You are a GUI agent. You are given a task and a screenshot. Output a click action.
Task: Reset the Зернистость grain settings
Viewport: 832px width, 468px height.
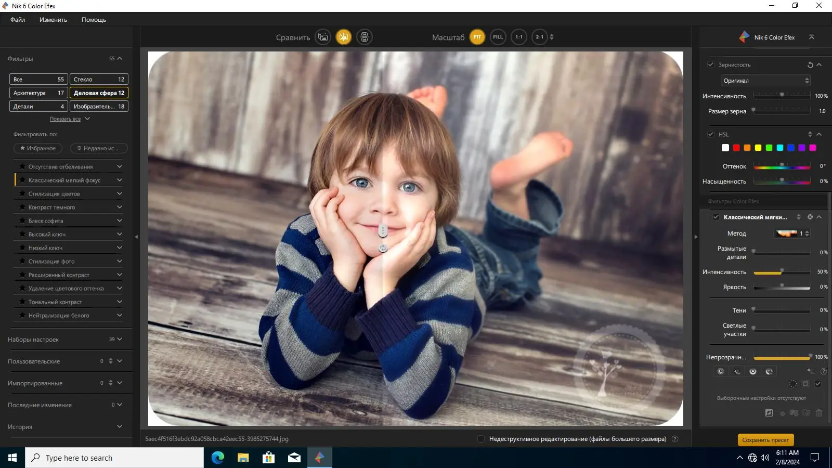(810, 65)
